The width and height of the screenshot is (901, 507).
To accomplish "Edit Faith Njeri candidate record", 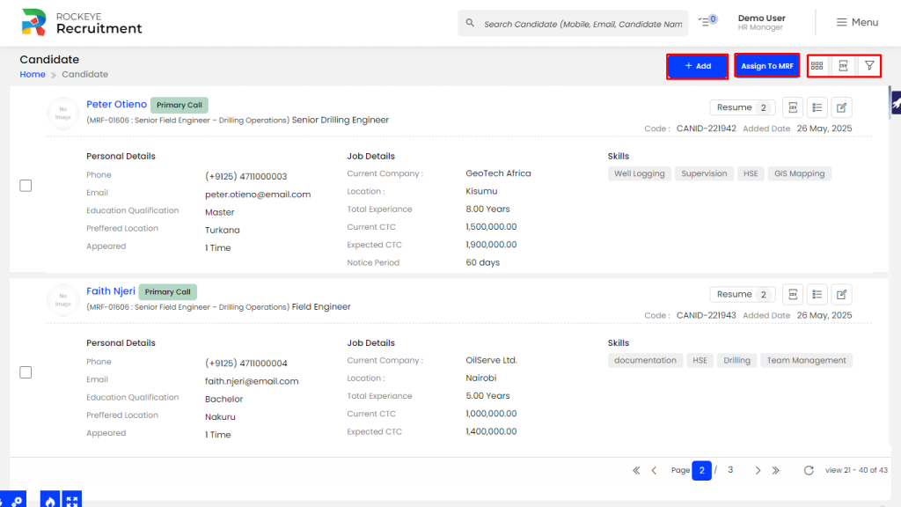I will click(842, 294).
